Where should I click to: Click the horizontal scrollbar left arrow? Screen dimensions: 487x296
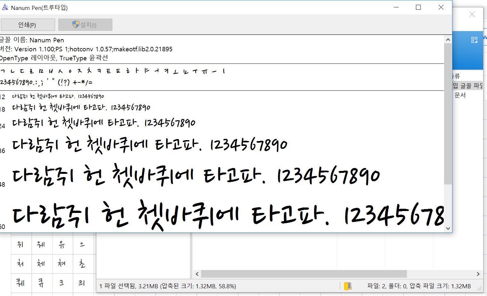tap(197, 274)
